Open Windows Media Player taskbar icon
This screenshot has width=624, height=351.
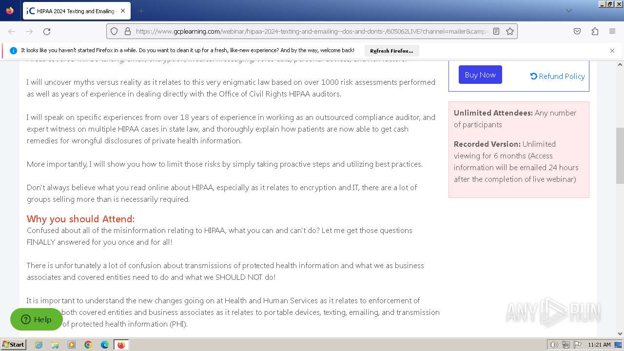(x=72, y=345)
